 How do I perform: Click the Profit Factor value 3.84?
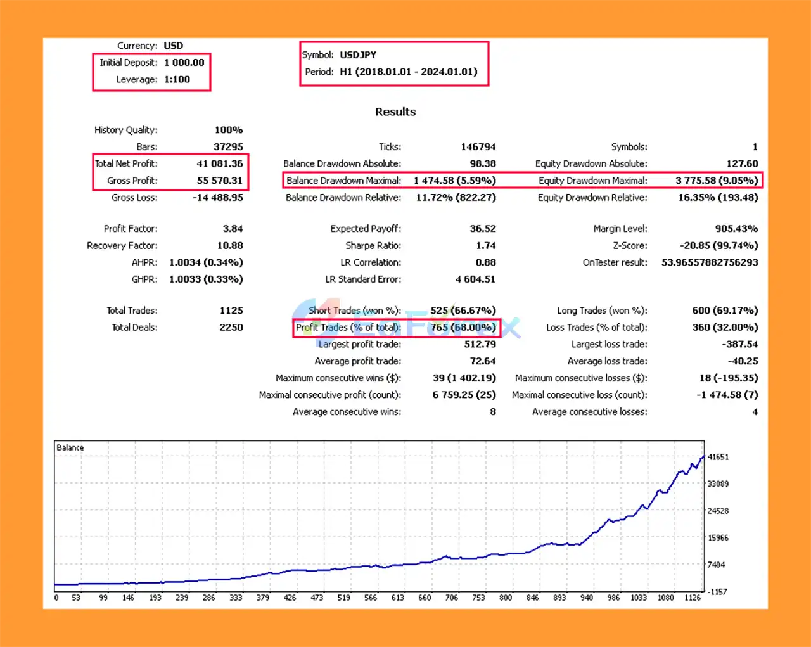pos(232,229)
